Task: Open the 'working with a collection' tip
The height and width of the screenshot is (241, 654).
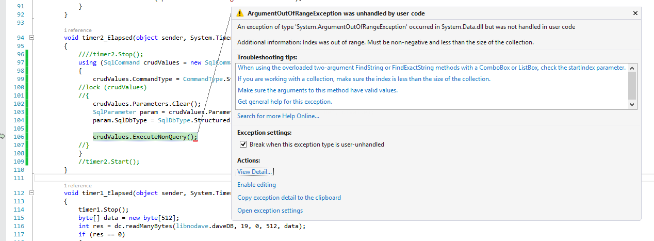Action: pos(364,79)
